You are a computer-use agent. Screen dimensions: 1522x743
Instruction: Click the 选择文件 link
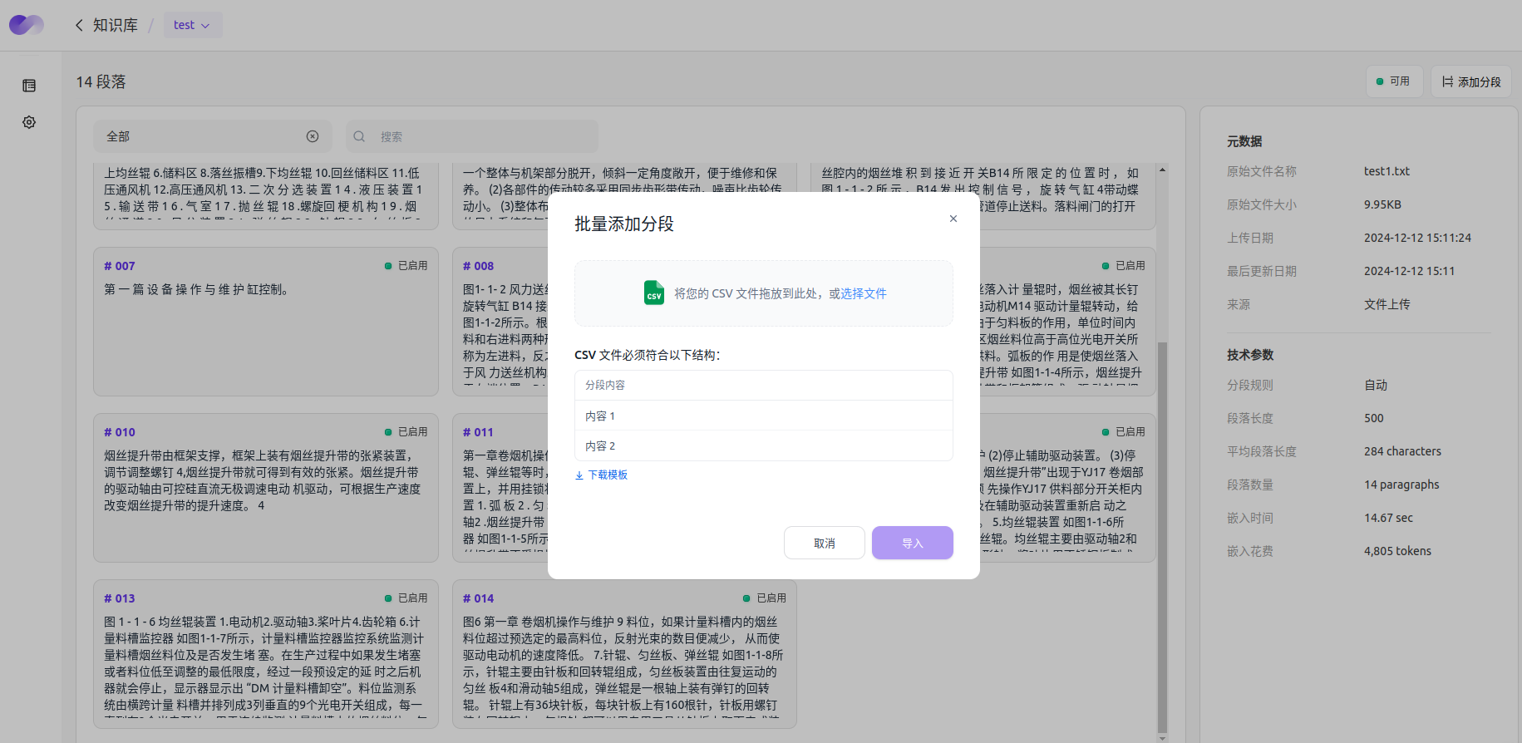pyautogui.click(x=863, y=293)
